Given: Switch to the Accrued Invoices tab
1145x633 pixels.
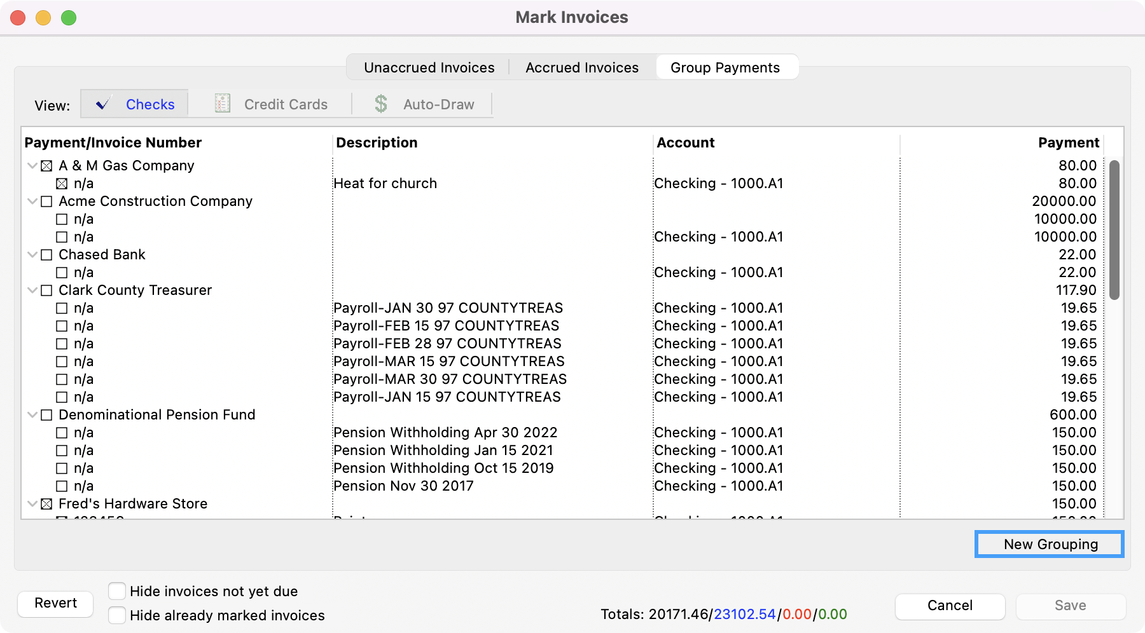Looking at the screenshot, I should (x=581, y=67).
